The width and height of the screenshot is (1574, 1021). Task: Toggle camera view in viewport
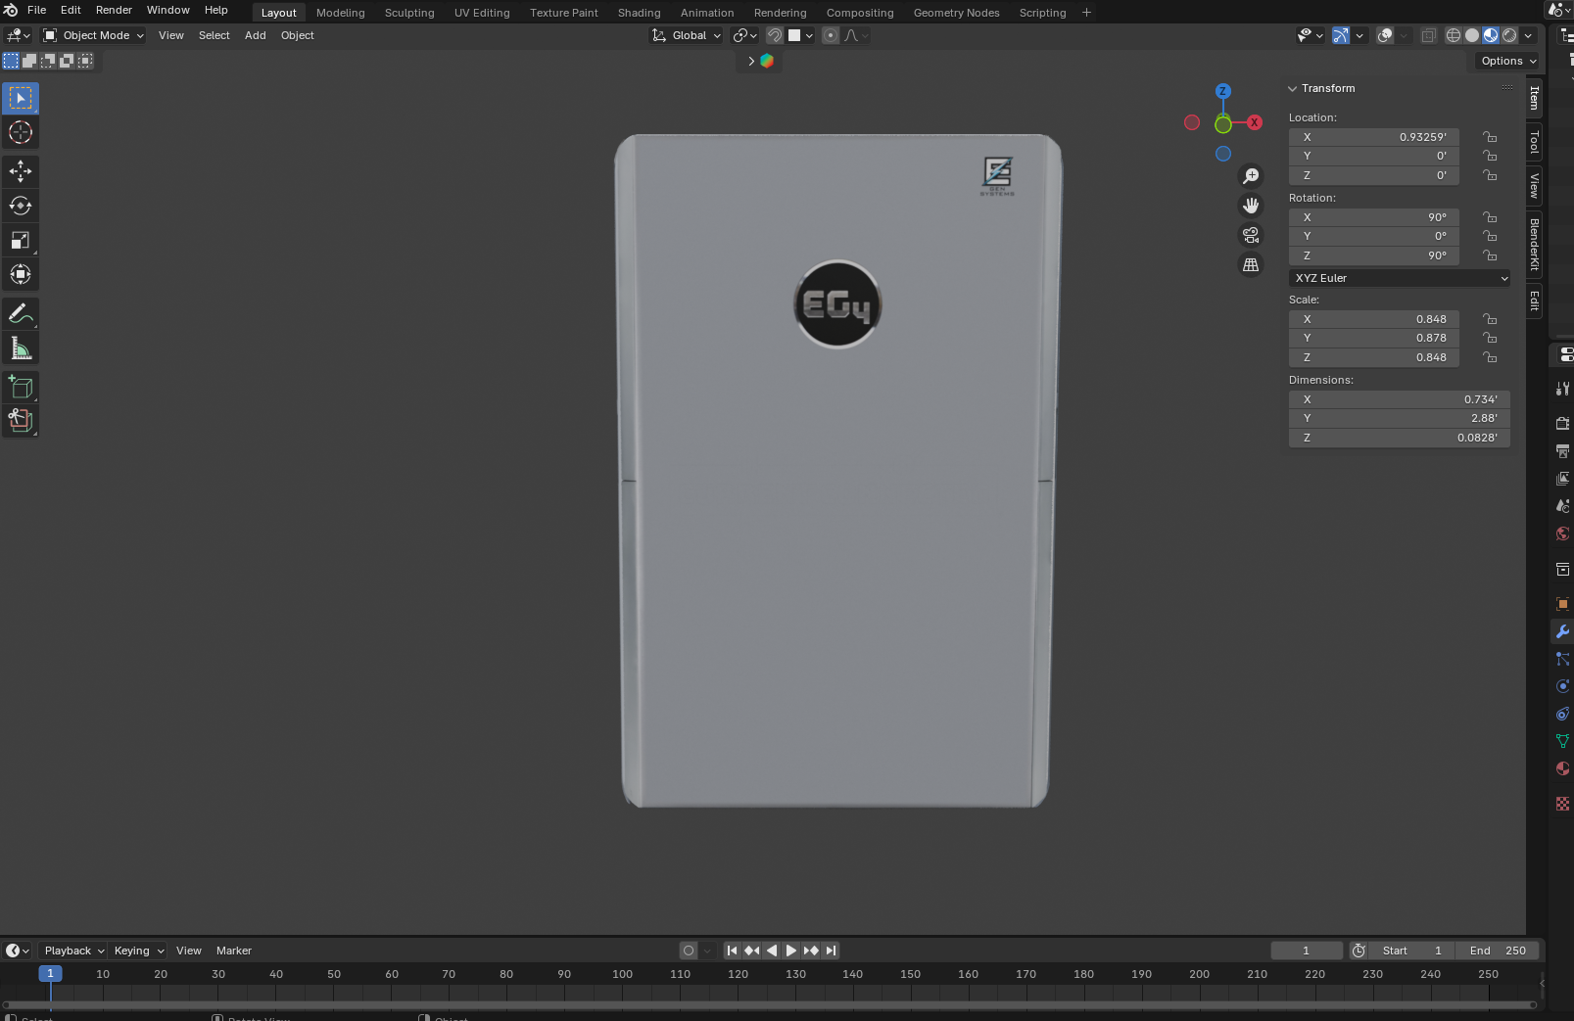click(1251, 235)
